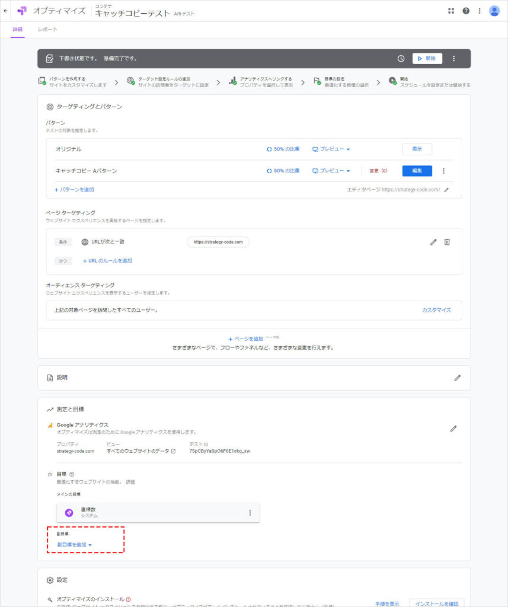508x607 pixels.
Task: Open the 副目標を追加 dropdown
Action: (74, 544)
